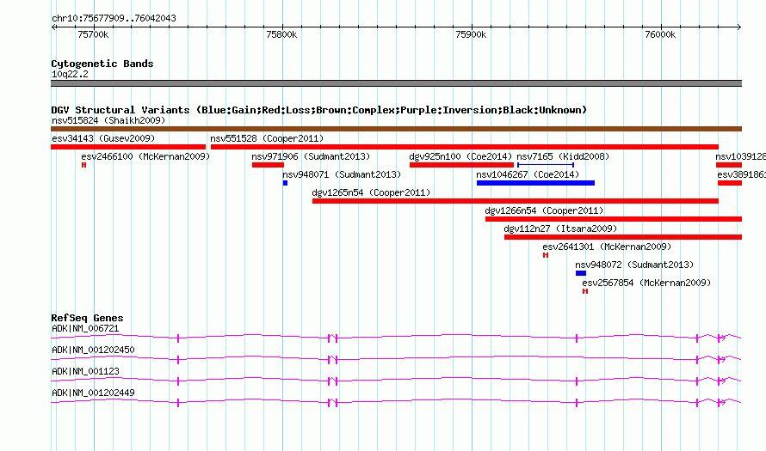Viewport: 766px width, 451px height.
Task: Click the red dgv1265n54 loss bar
Action: (516, 201)
